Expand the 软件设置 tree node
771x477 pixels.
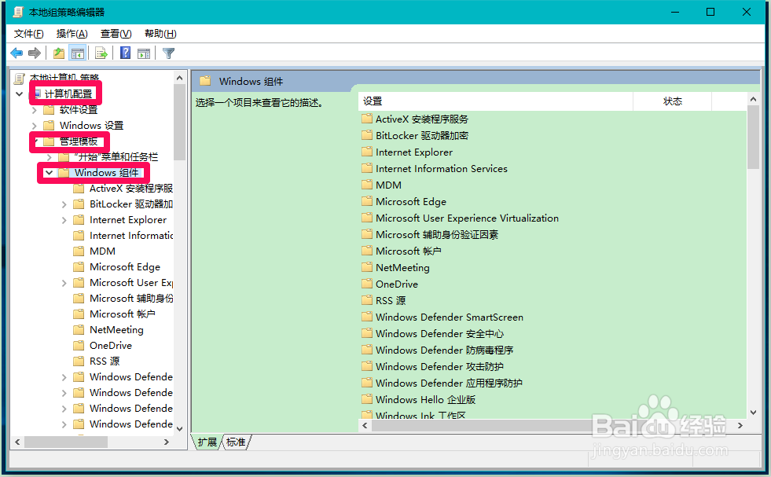[x=34, y=110]
